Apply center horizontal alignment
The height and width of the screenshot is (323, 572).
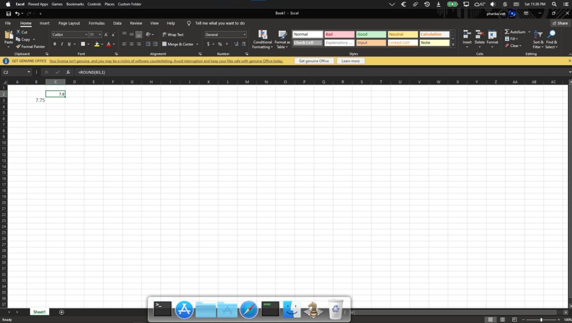(x=131, y=44)
